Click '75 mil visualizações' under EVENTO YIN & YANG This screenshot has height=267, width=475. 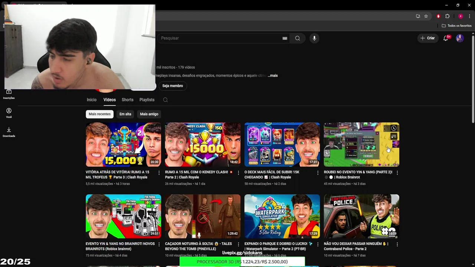click(x=99, y=256)
